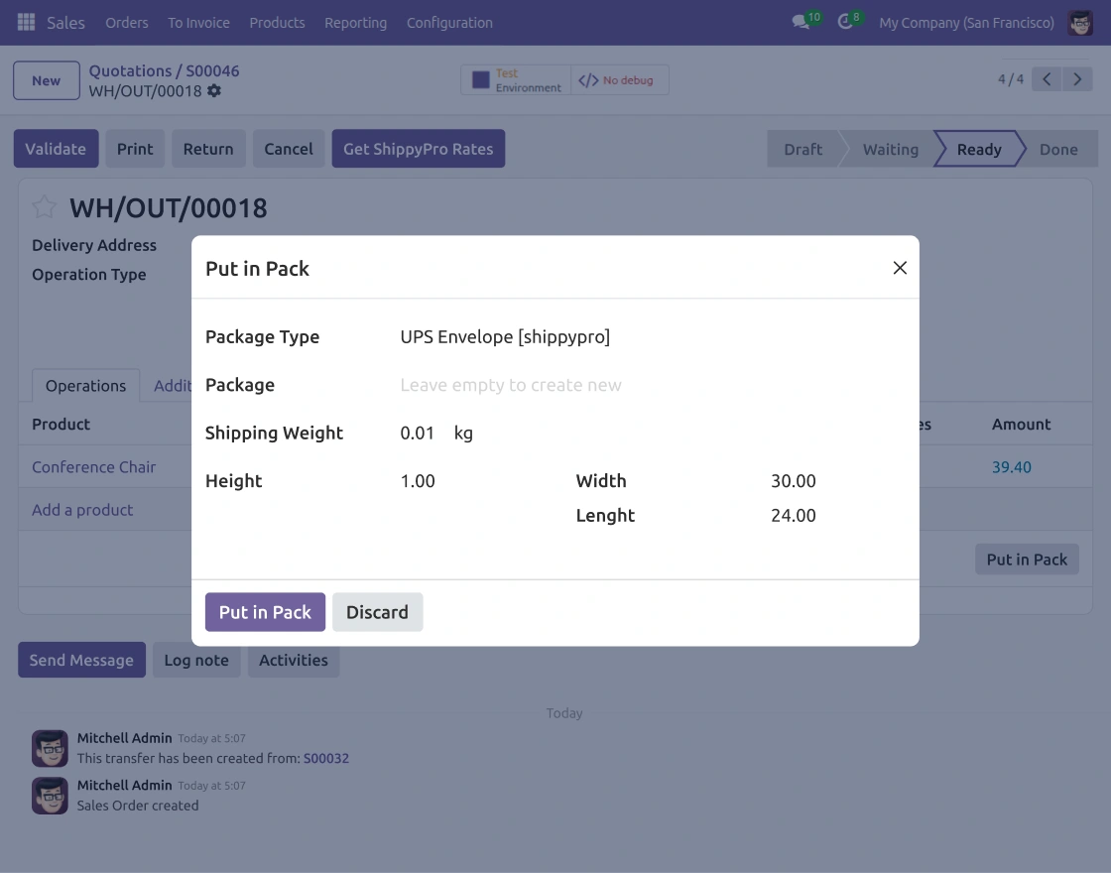Select the Ready status stage
1111x873 pixels.
click(x=979, y=150)
